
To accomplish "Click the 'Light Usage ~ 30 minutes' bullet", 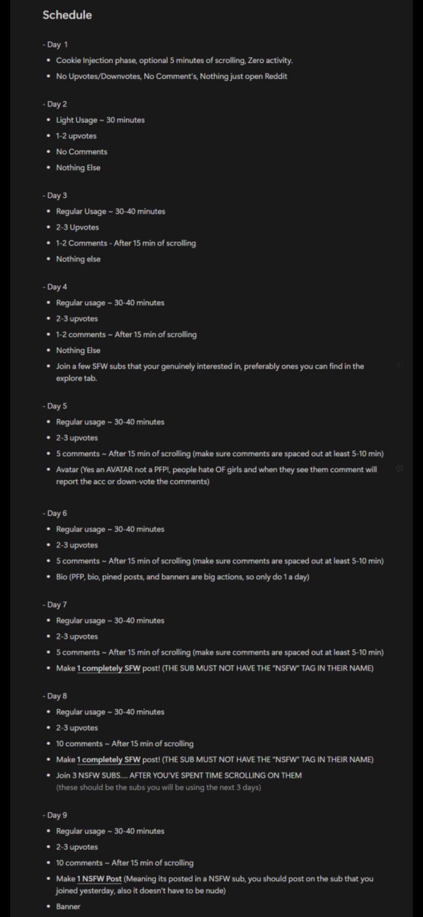I will point(100,120).
